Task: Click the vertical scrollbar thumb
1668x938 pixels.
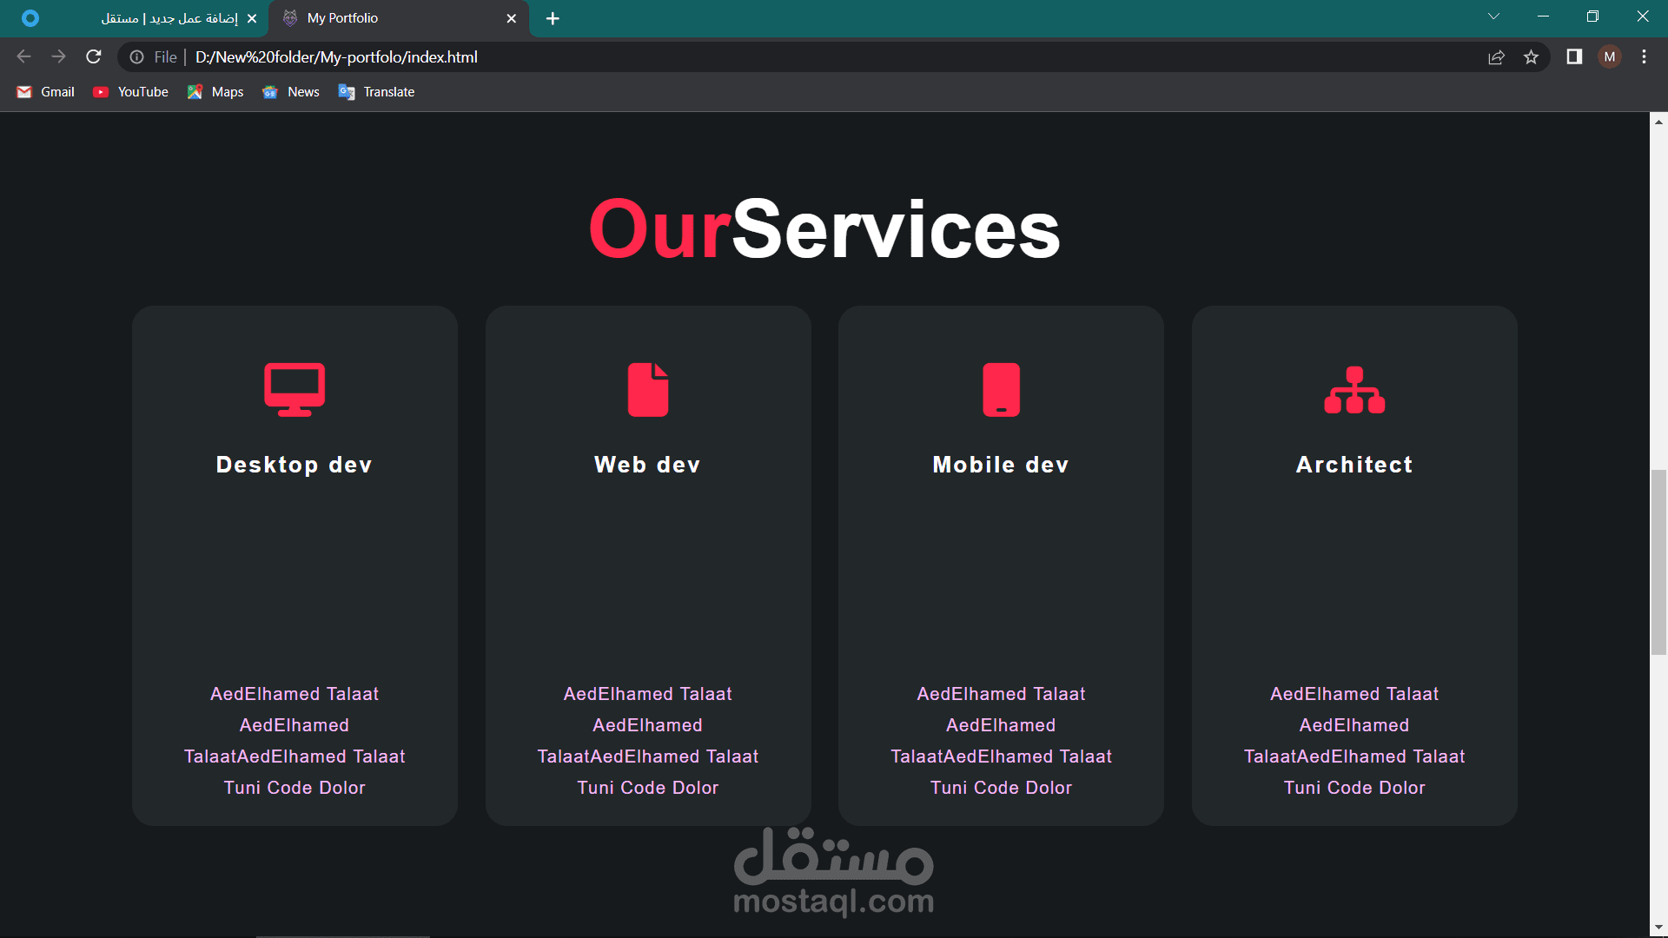Action: [1658, 561]
